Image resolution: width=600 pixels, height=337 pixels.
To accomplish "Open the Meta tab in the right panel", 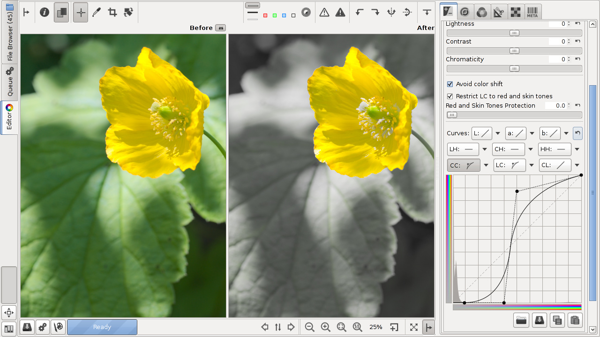I will [x=532, y=12].
